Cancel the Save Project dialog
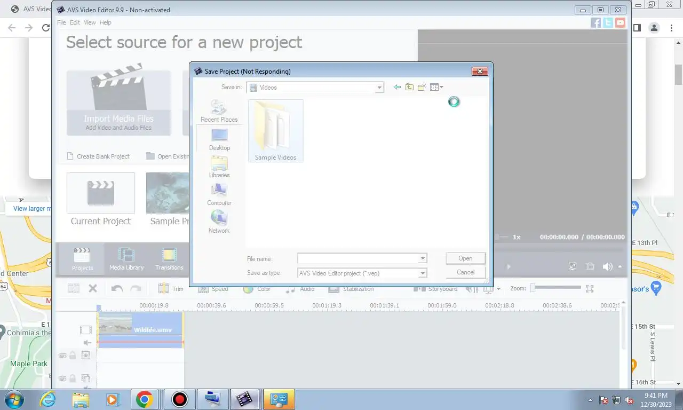Viewport: 683px width, 410px height. click(465, 272)
